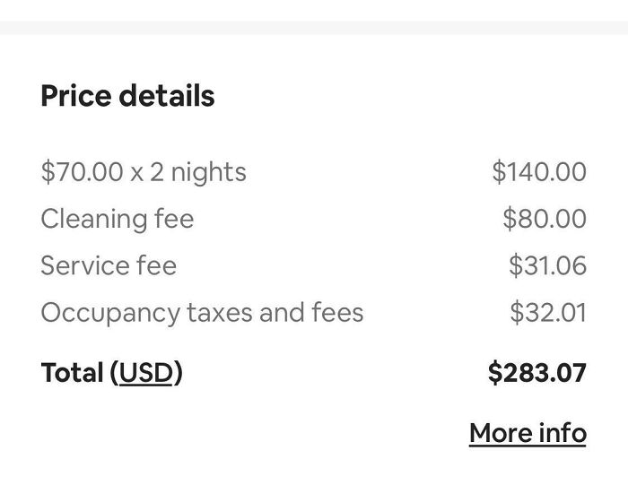Screen dimensions: 628x485
Task: Select the Occupancy taxes and fees label
Action: pyautogui.click(x=202, y=313)
